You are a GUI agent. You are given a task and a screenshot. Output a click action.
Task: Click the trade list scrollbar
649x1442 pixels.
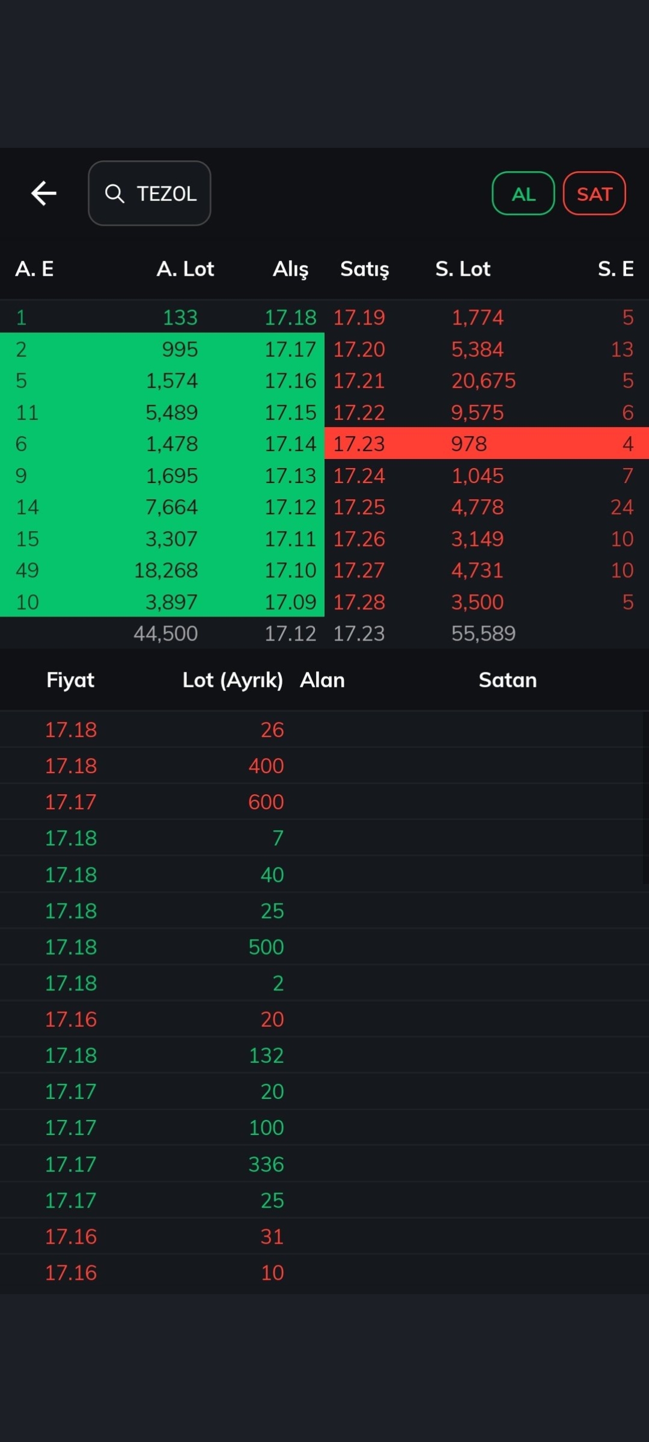(x=645, y=797)
